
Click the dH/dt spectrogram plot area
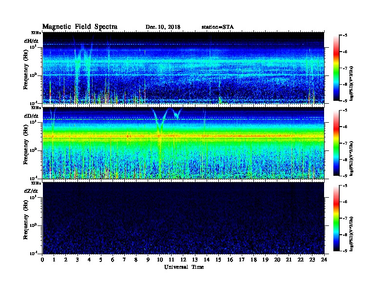(184, 68)
